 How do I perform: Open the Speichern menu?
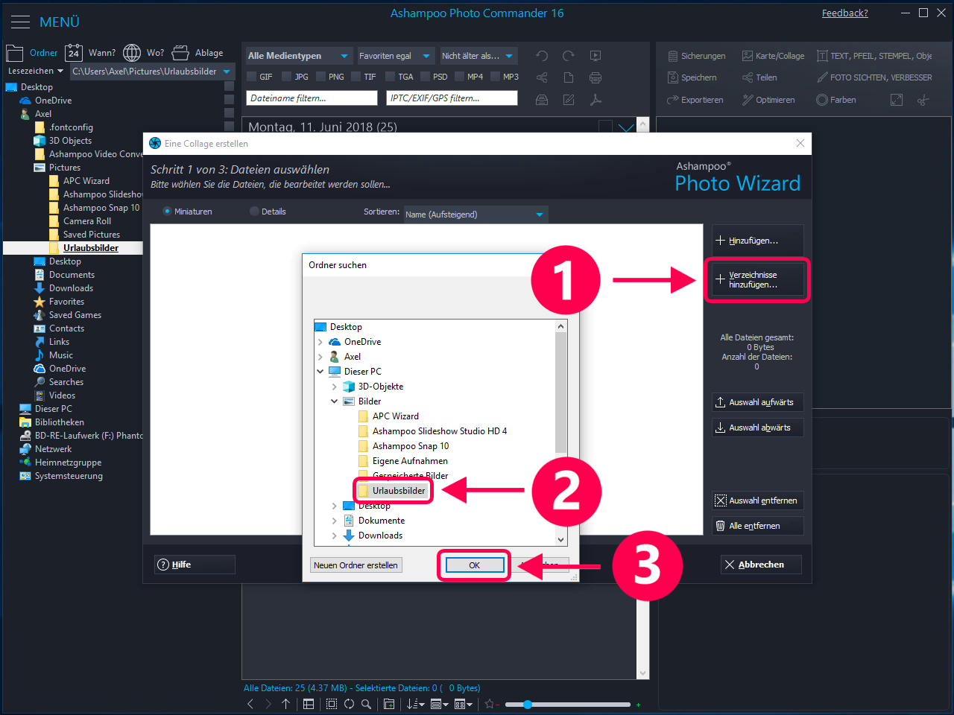pyautogui.click(x=692, y=77)
